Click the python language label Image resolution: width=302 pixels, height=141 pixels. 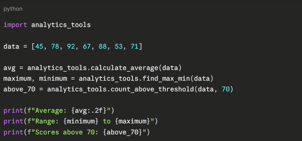click(13, 9)
